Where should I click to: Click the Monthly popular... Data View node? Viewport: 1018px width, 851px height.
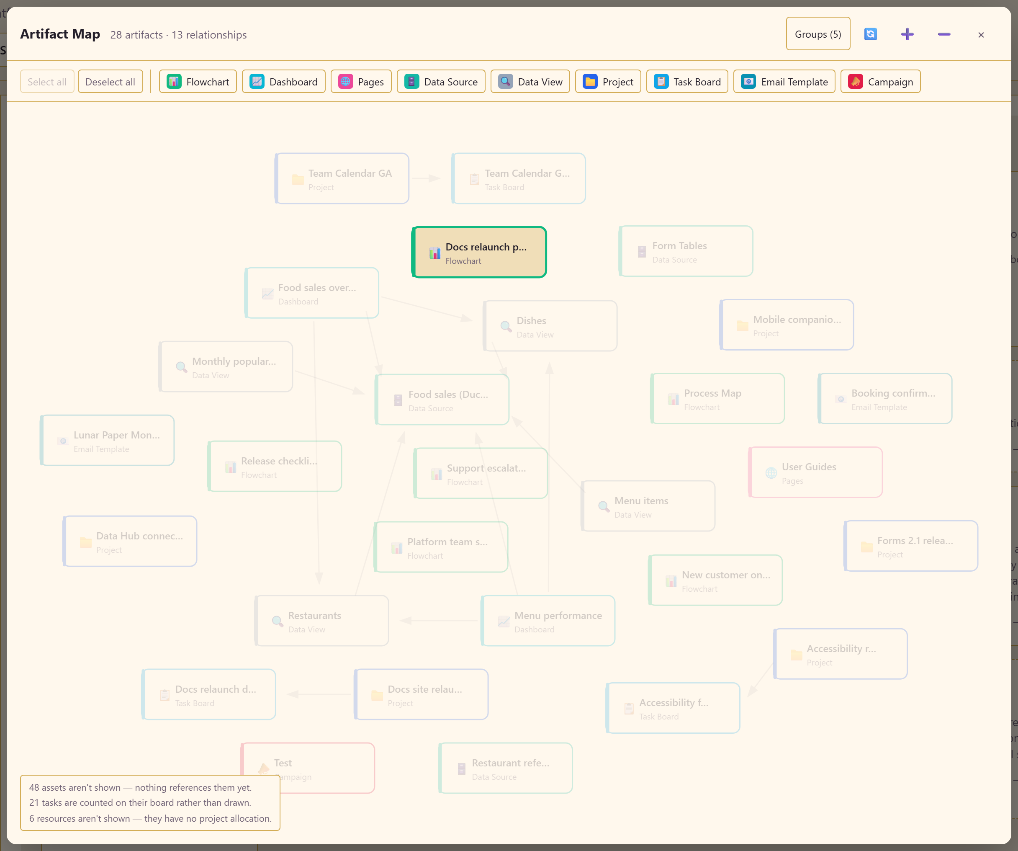pyautogui.click(x=226, y=366)
